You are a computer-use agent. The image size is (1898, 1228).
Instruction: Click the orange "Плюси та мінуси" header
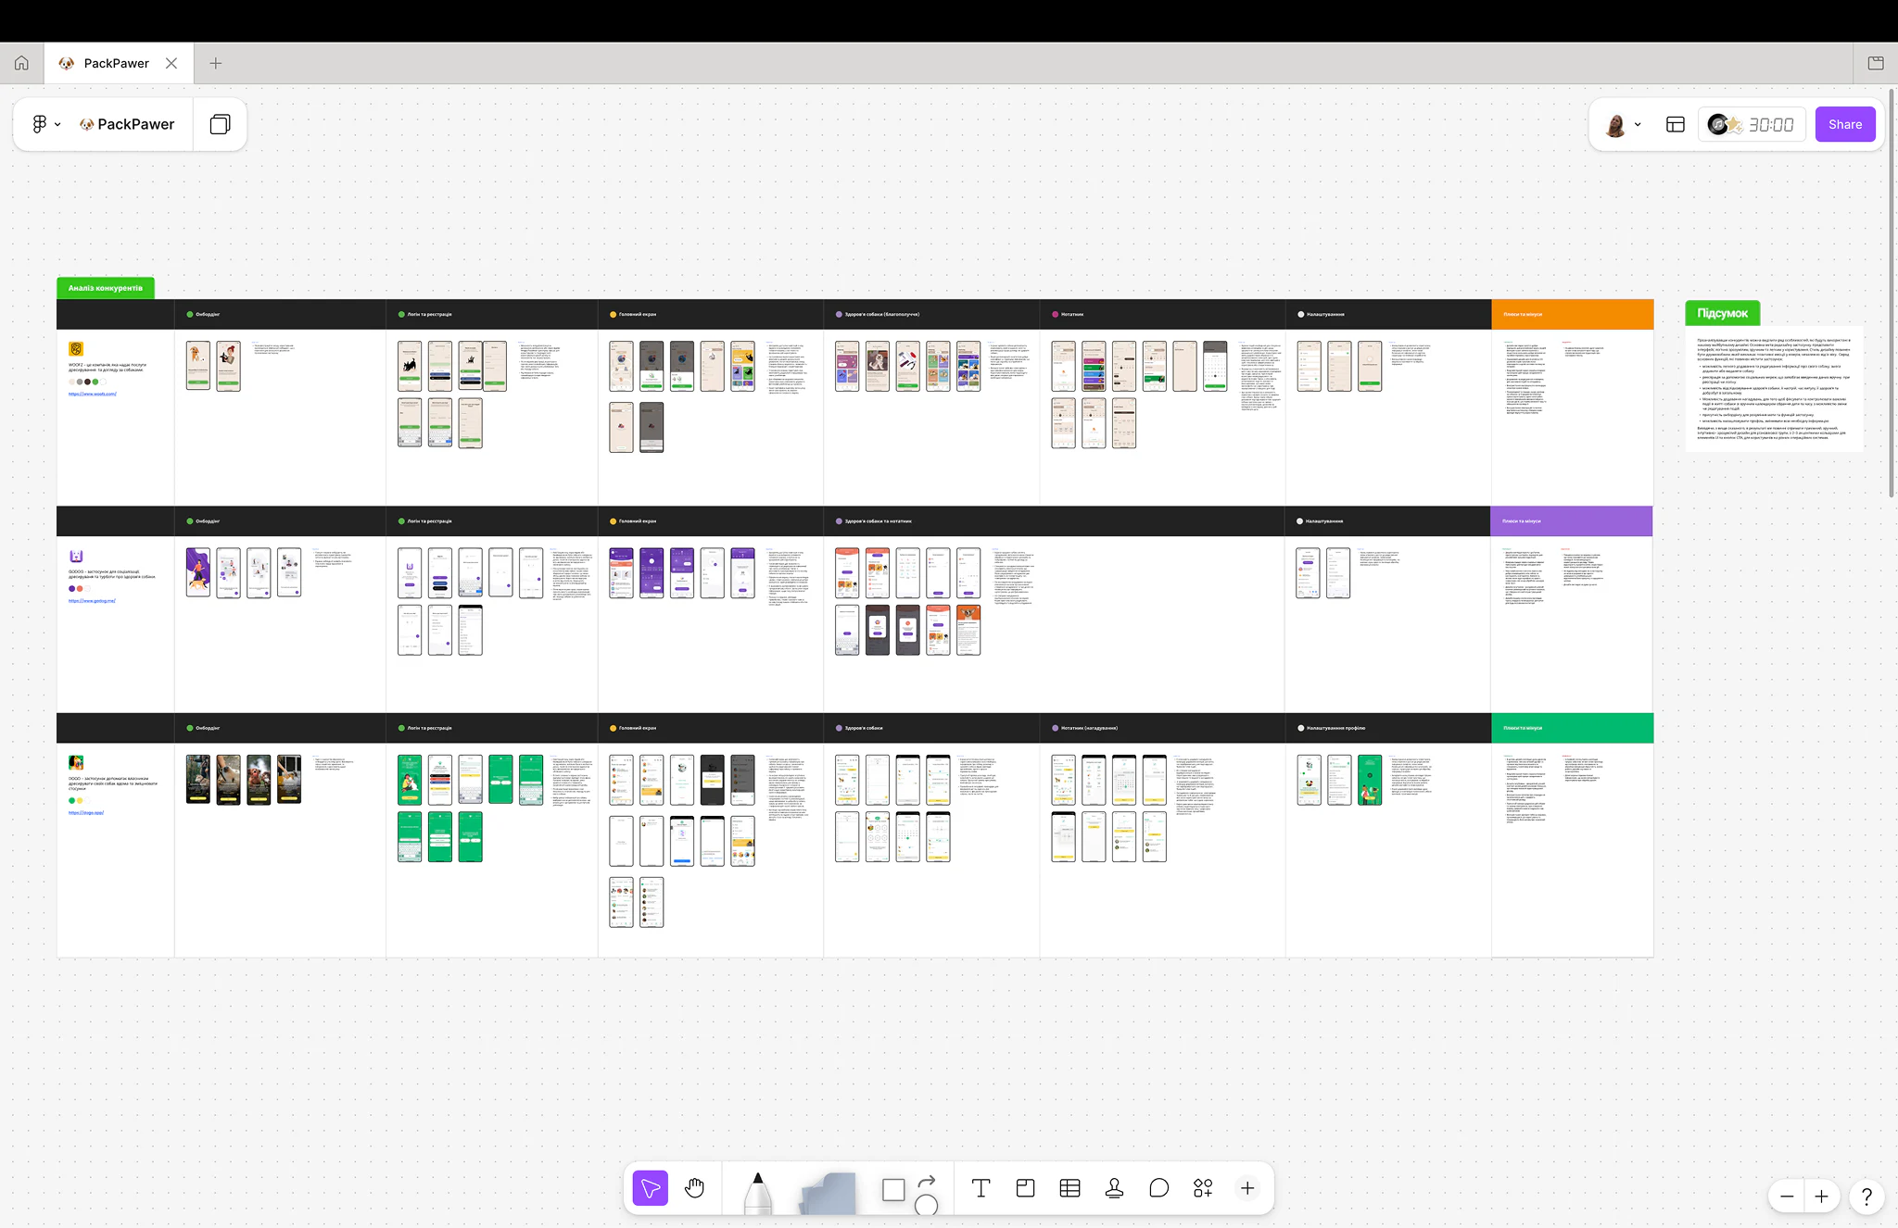click(1572, 314)
